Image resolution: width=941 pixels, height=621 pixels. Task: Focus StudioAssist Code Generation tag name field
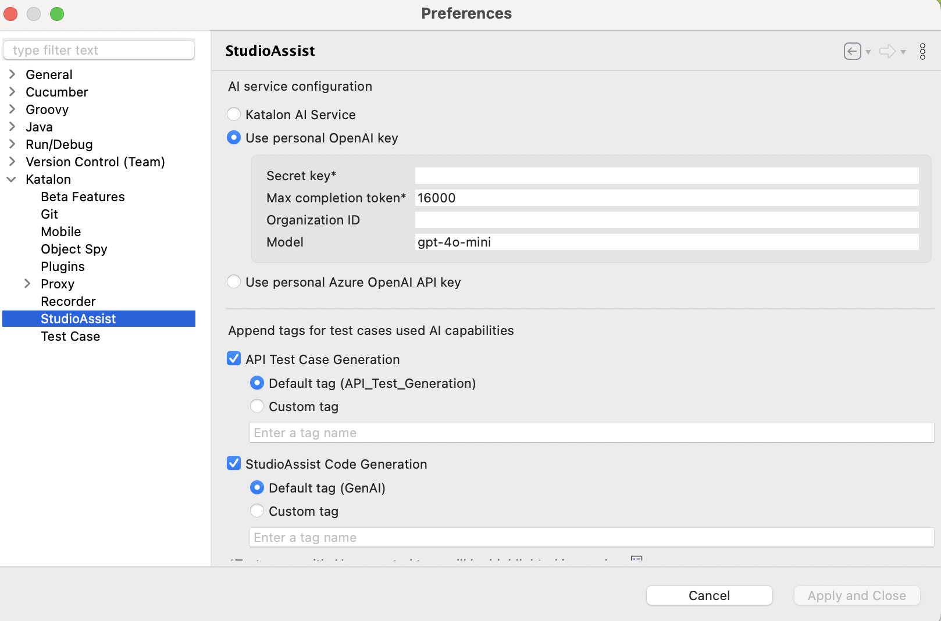click(x=591, y=537)
